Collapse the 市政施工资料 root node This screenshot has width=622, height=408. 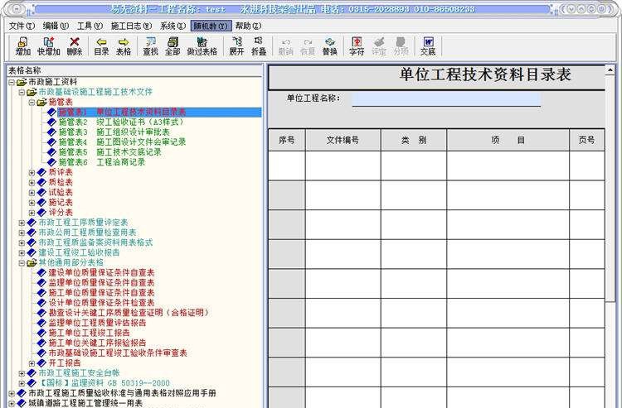tap(12, 82)
